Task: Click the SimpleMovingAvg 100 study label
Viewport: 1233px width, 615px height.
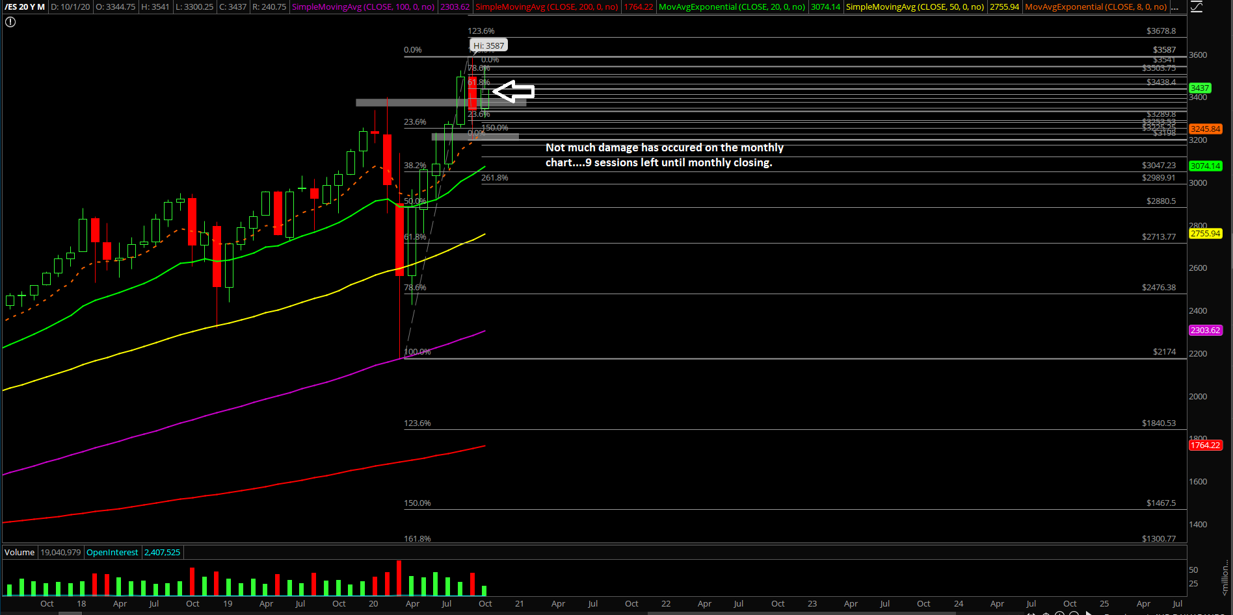Action: click(363, 7)
